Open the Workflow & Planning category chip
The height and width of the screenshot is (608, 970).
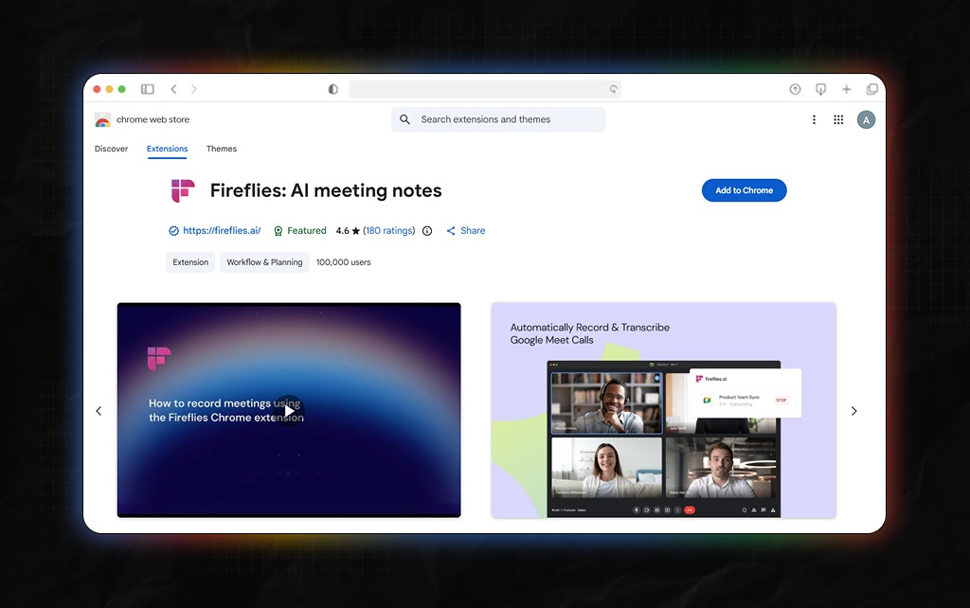[265, 262]
